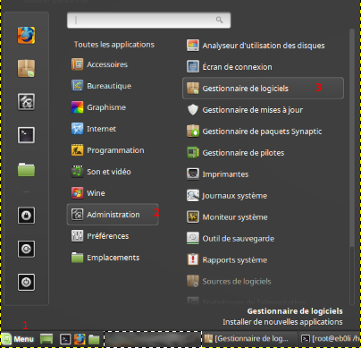Image resolution: width=361 pixels, height=348 pixels.
Task: Click the application list scrollbar
Action: (x=352, y=138)
